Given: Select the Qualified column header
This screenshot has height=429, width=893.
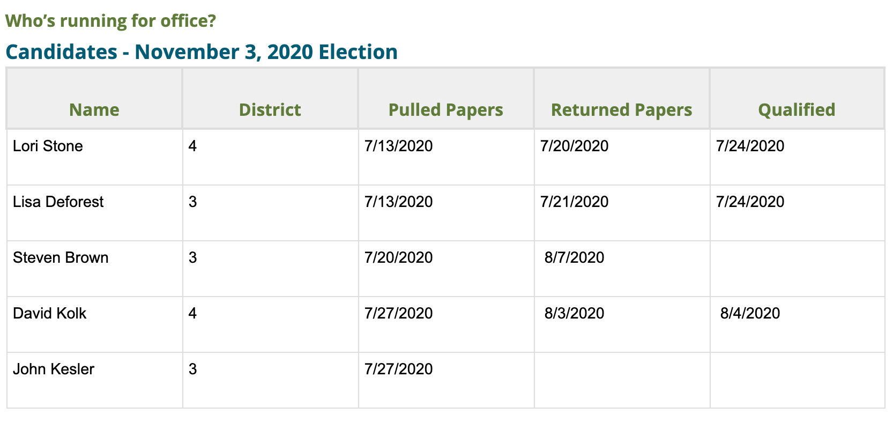Looking at the screenshot, I should click(x=797, y=110).
